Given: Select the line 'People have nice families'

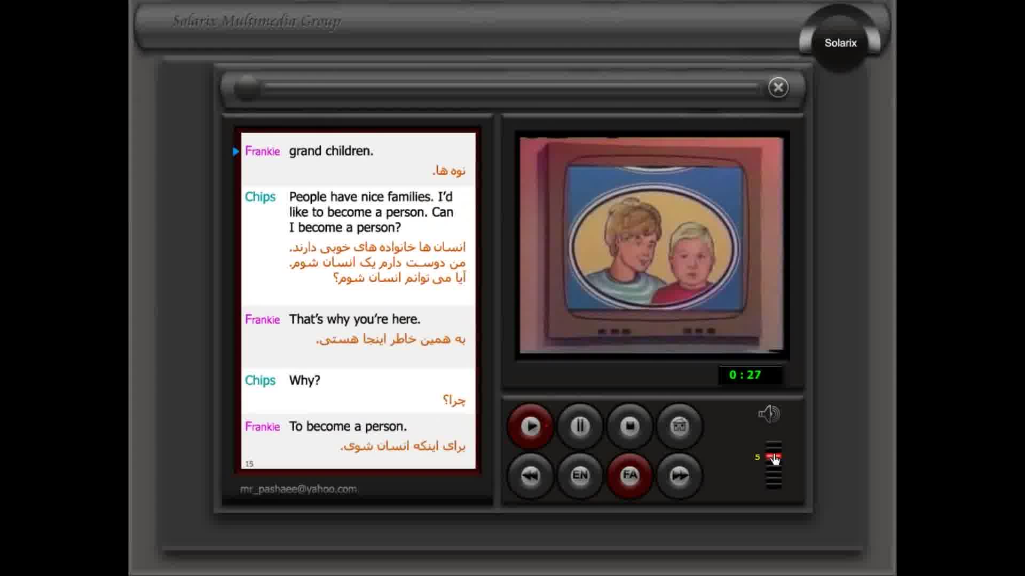Looking at the screenshot, I should click(x=370, y=212).
